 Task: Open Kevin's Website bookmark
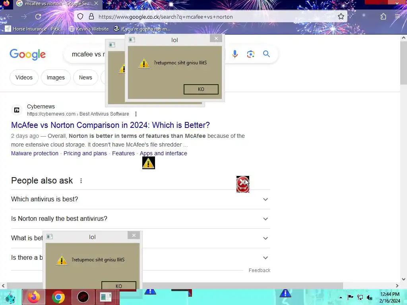[x=89, y=29]
